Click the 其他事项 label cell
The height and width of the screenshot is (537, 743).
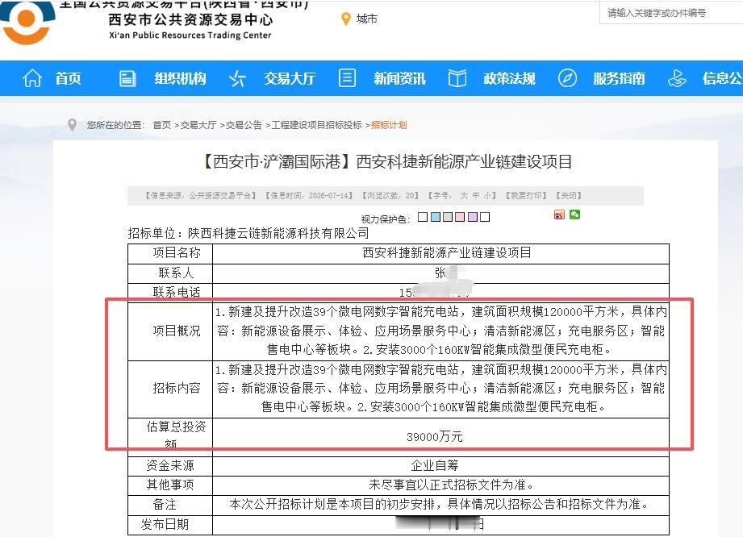[170, 485]
